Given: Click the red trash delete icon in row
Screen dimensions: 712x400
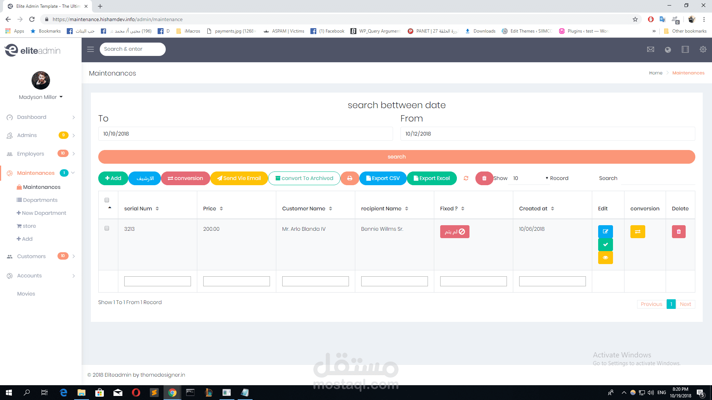Looking at the screenshot, I should (679, 231).
